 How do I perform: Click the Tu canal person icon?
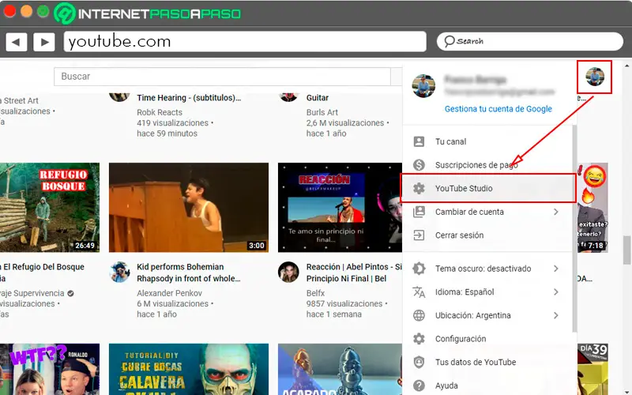pyautogui.click(x=419, y=141)
